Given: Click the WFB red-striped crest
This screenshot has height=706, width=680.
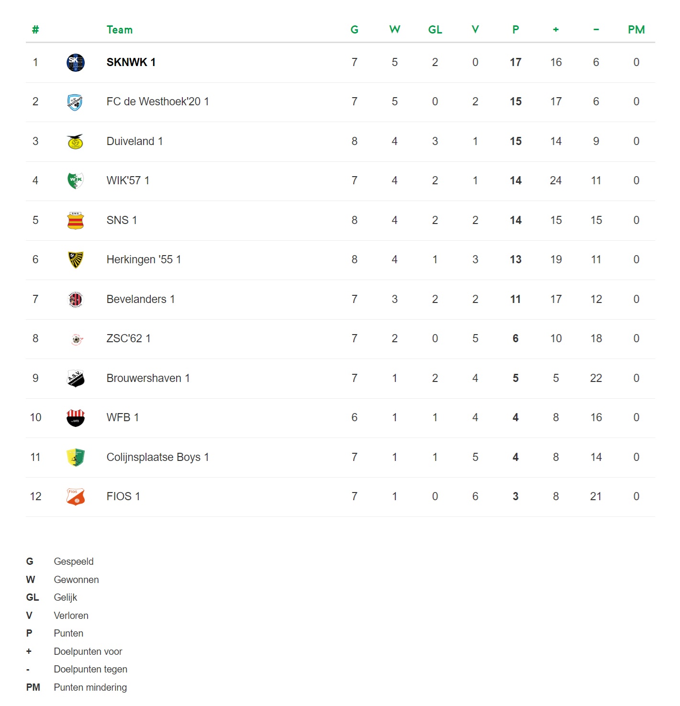Looking at the screenshot, I should click(x=76, y=418).
